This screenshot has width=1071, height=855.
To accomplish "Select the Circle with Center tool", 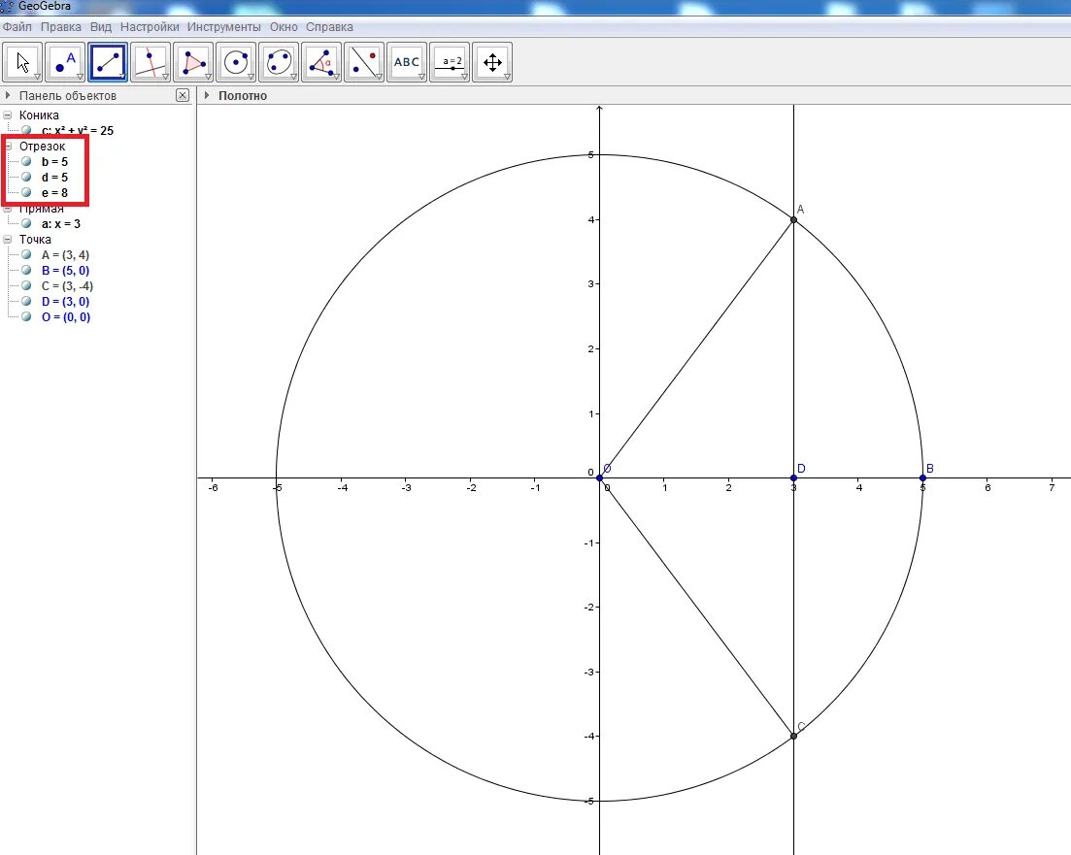I will pyautogui.click(x=236, y=61).
